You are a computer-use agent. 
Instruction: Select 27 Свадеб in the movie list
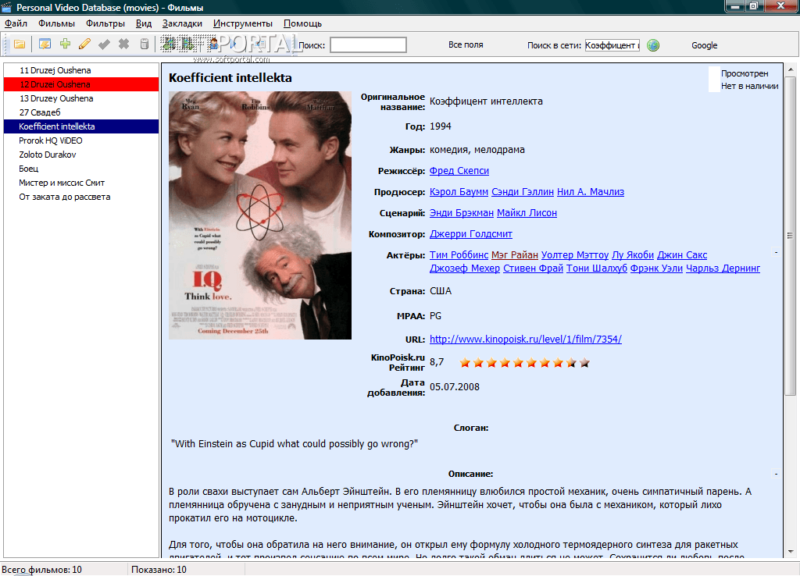point(81,112)
